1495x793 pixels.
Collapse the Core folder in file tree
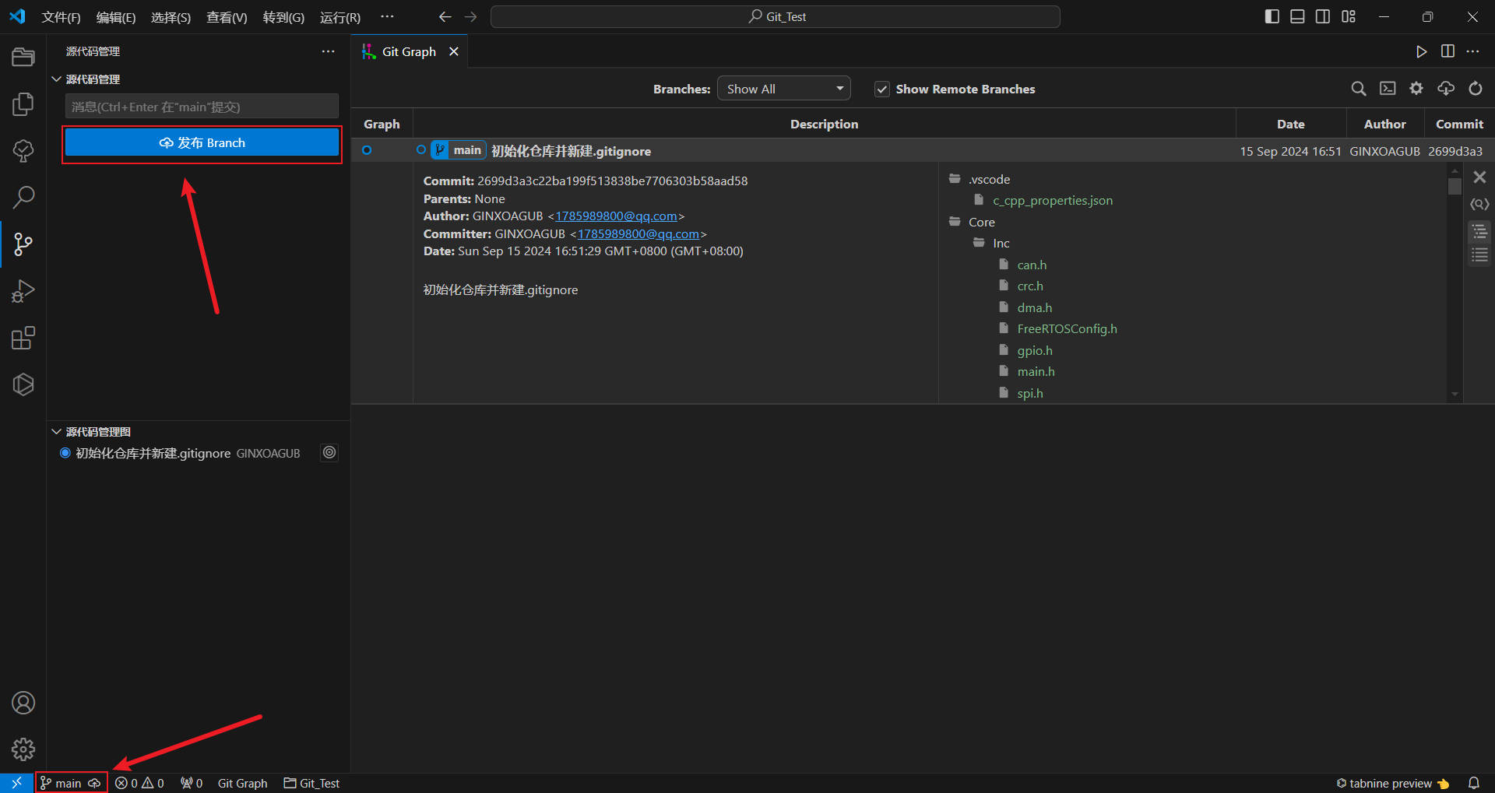[x=981, y=223]
